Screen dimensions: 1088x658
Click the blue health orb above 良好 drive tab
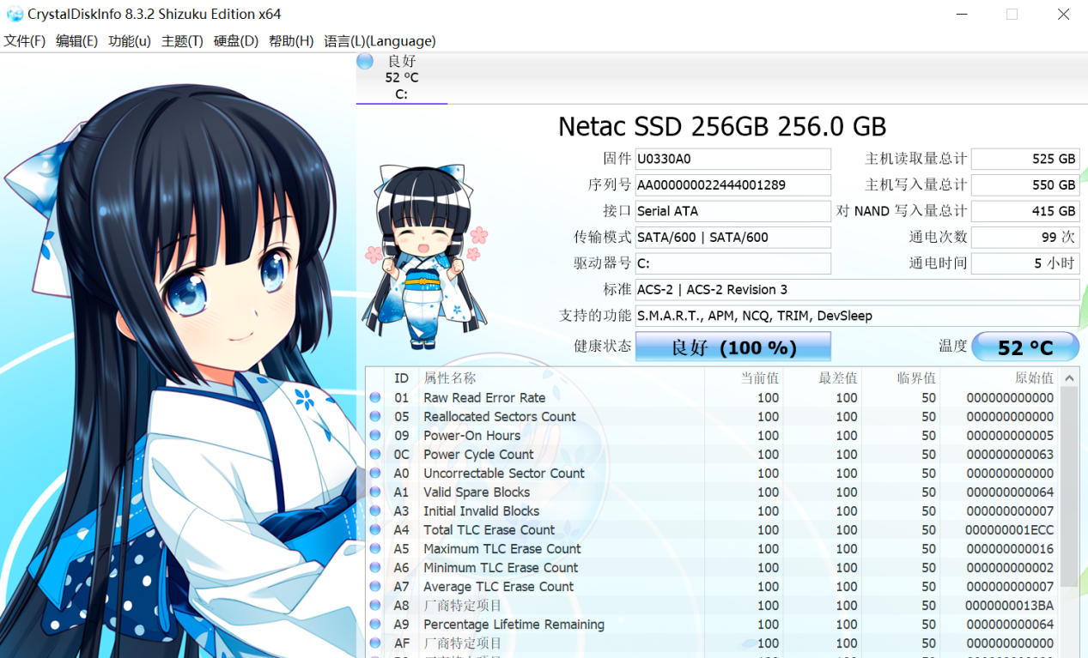(x=365, y=61)
